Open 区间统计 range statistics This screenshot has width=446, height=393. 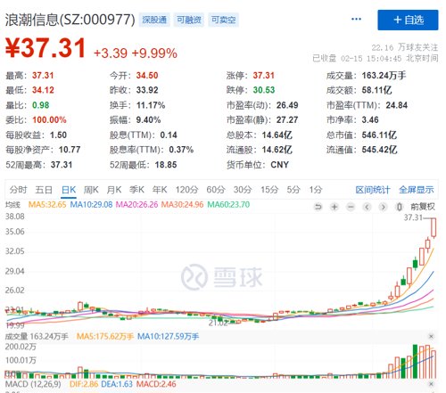pos(373,190)
